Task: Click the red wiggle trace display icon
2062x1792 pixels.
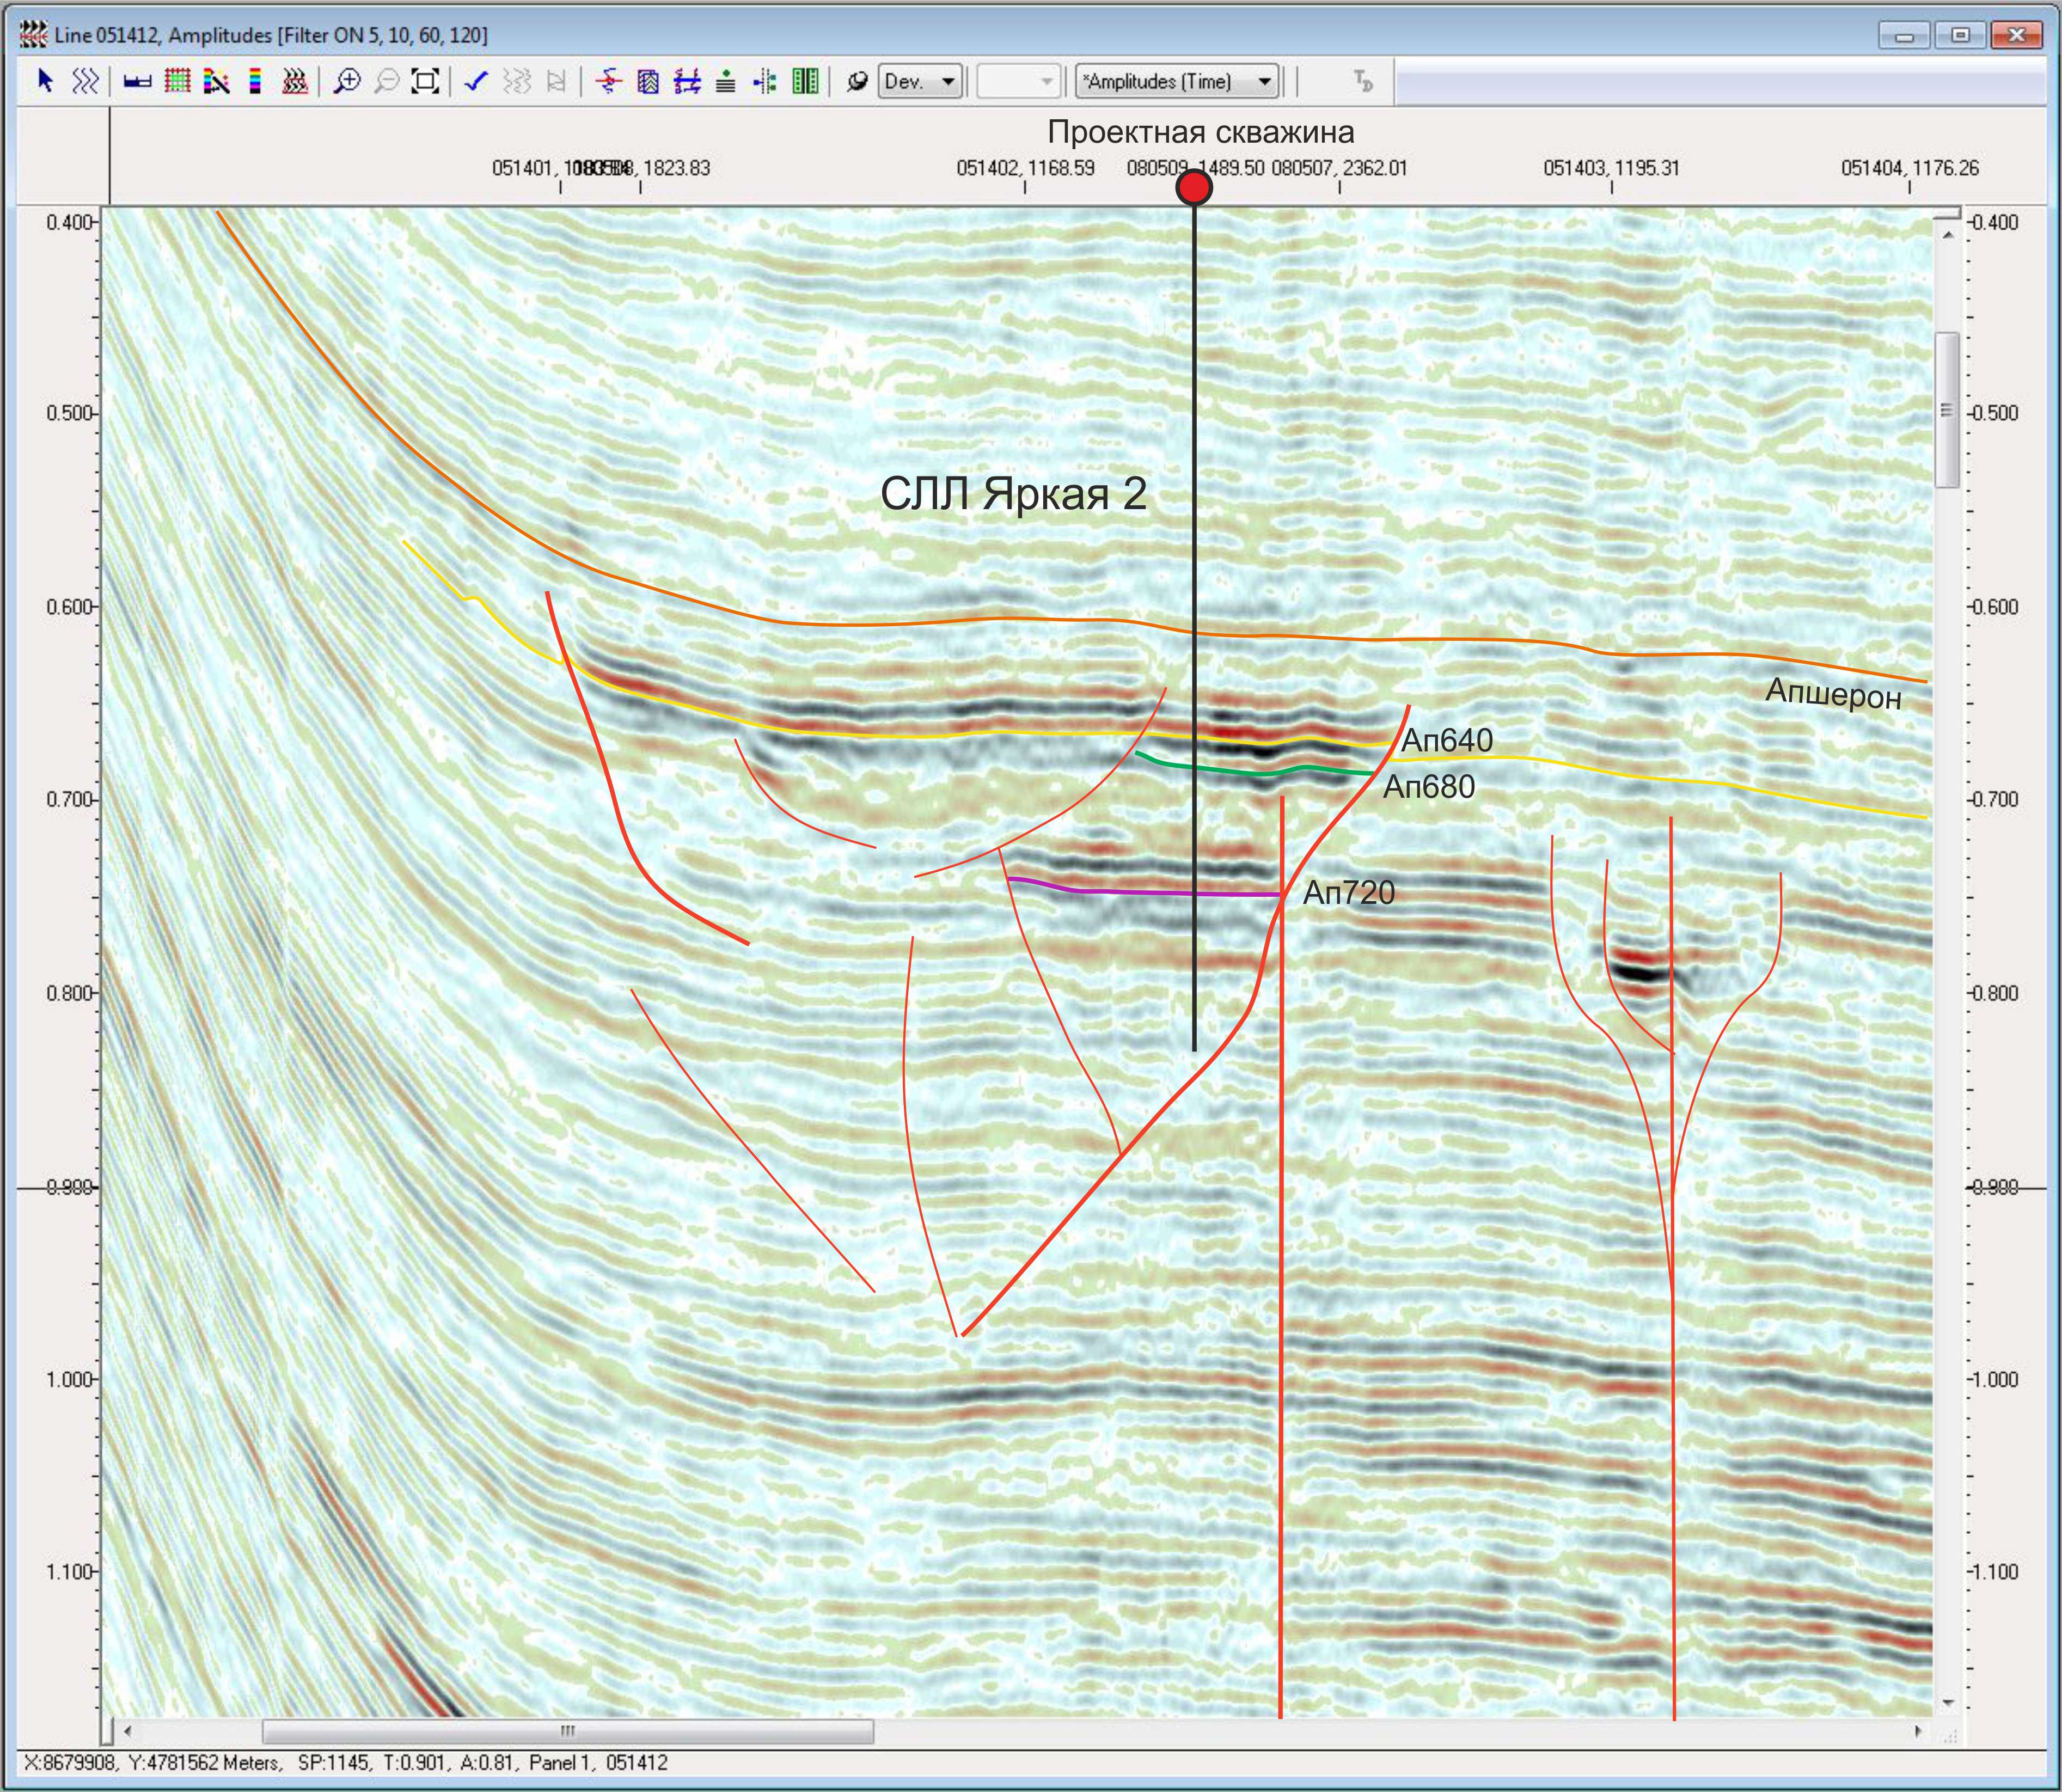Action: click(x=294, y=81)
